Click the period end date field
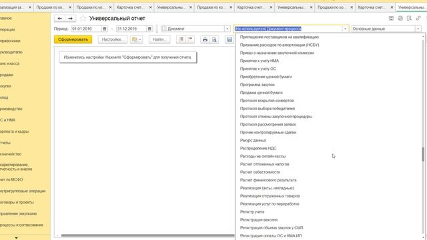This screenshot has height=240, width=427. pyautogui.click(x=131, y=29)
